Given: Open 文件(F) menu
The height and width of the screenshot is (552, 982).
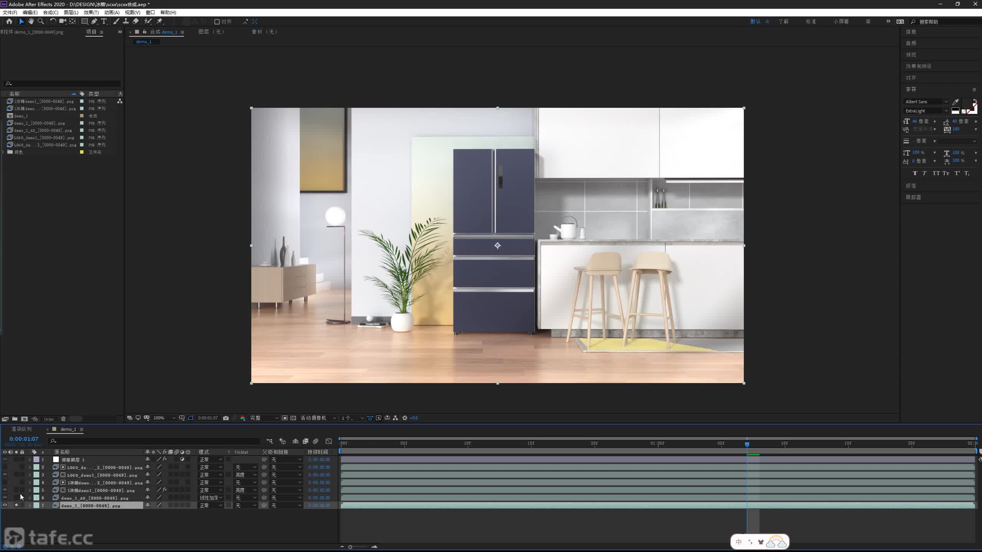Looking at the screenshot, I should pos(10,12).
